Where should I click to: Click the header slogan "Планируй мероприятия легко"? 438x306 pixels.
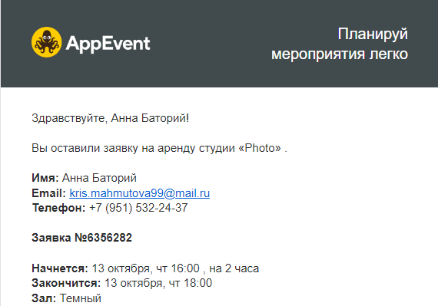point(340,44)
